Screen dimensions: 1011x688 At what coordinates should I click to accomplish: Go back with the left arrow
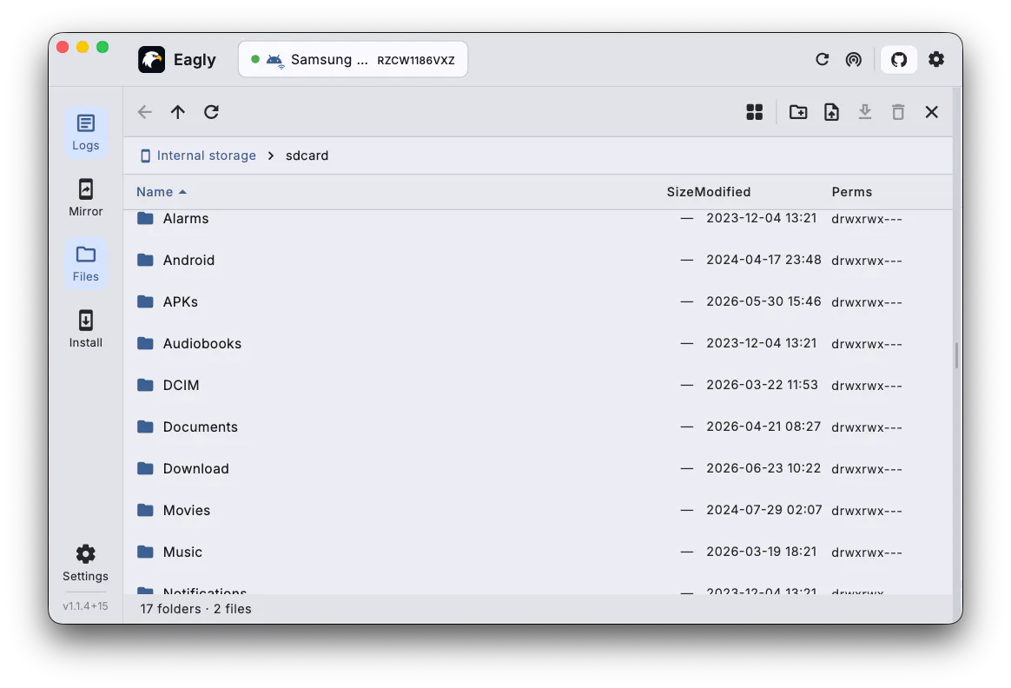[144, 112]
